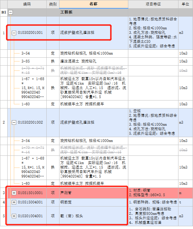Viewport: 193px width, 229px height.
Task: Select struck-through 1-70 + 1-71 * 14 row
Action: click(x=33, y=150)
